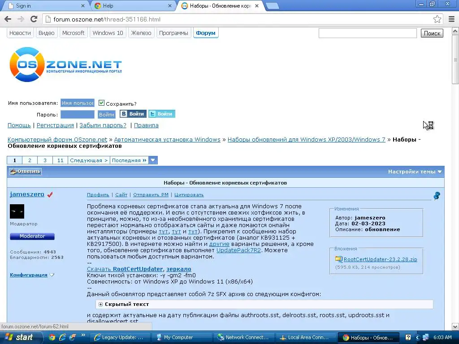The height and width of the screenshot is (344, 459).
Task: Reload the page with the refresh icon
Action: click(x=34, y=19)
